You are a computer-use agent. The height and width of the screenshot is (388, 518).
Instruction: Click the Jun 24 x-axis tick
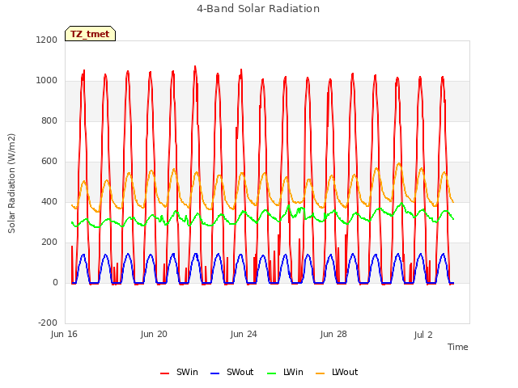(244, 334)
